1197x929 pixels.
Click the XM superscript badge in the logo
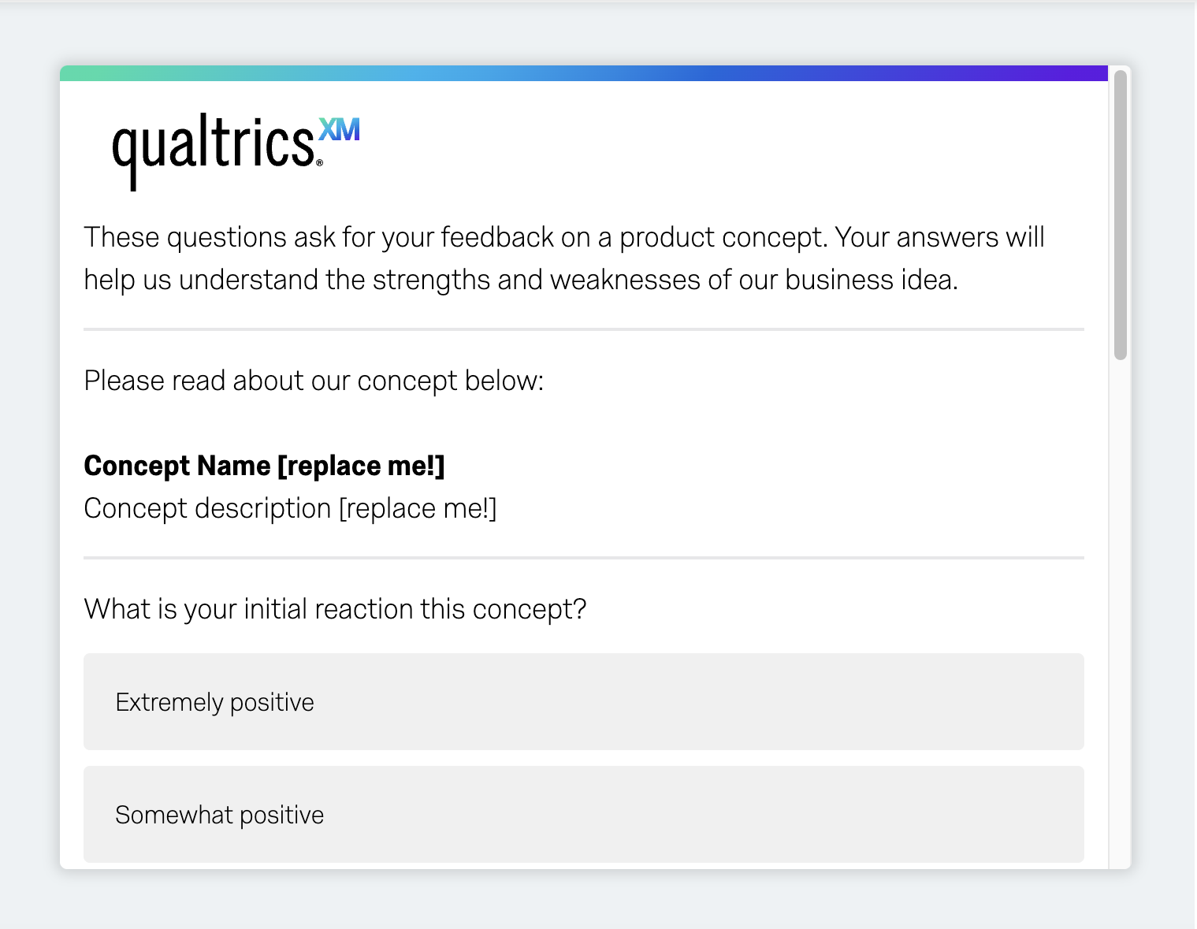click(x=340, y=129)
